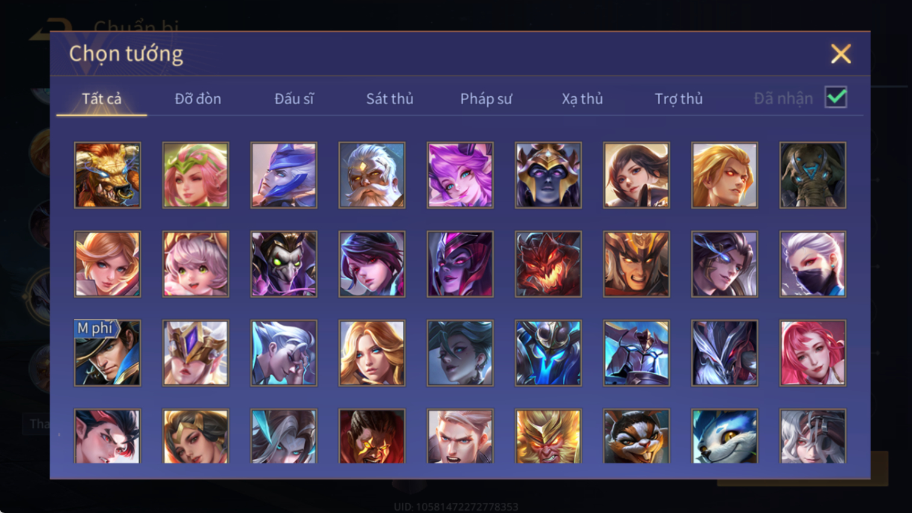This screenshot has width=912, height=513.
Task: Choose the red lava demon hero
Action: 548,264
